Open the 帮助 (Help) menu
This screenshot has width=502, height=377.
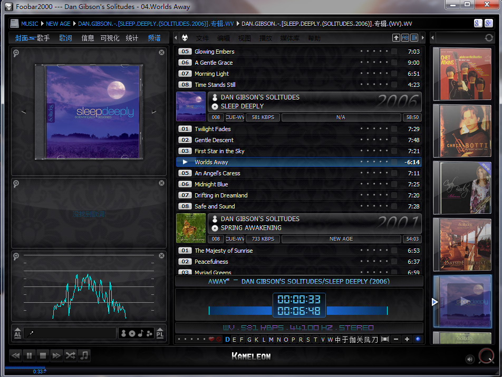314,38
